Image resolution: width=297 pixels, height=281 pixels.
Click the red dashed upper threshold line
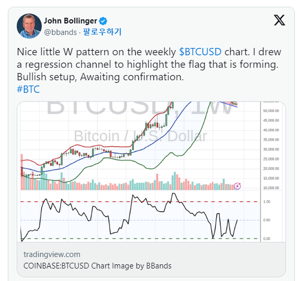coord(140,202)
